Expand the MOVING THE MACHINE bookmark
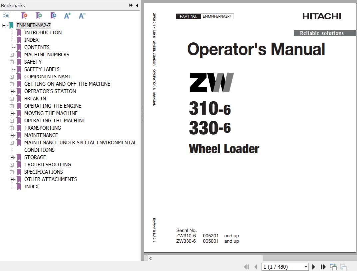The height and width of the screenshot is (271, 357). [x=12, y=113]
